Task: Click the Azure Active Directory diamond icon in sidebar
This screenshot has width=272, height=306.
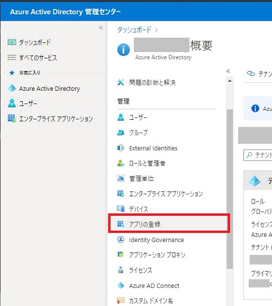Action: point(12,88)
